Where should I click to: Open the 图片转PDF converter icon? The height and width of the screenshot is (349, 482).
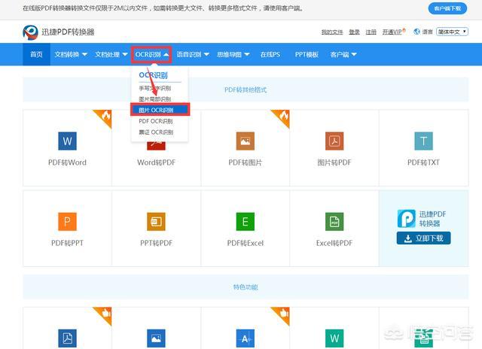coord(334,141)
